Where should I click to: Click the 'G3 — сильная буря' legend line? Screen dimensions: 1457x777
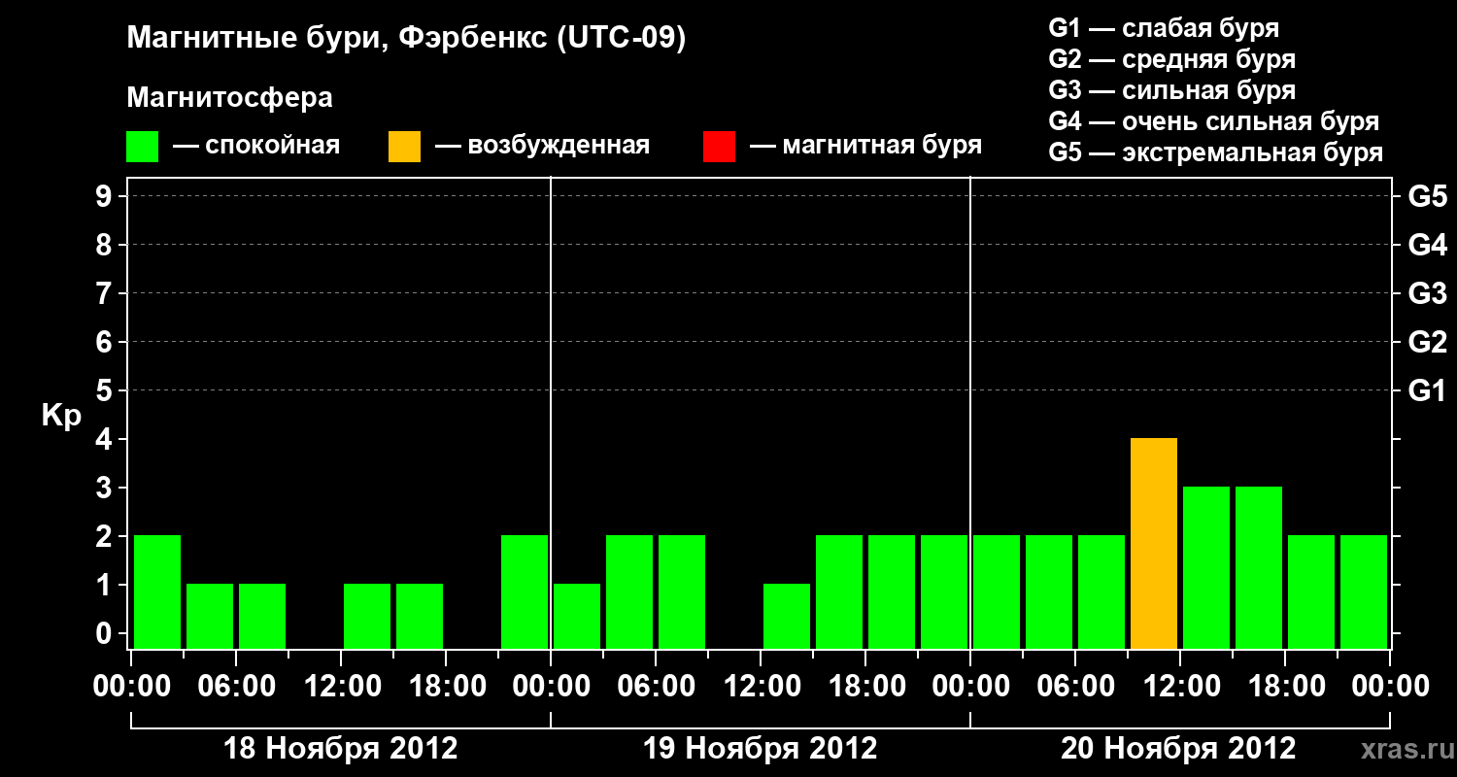tap(1171, 90)
